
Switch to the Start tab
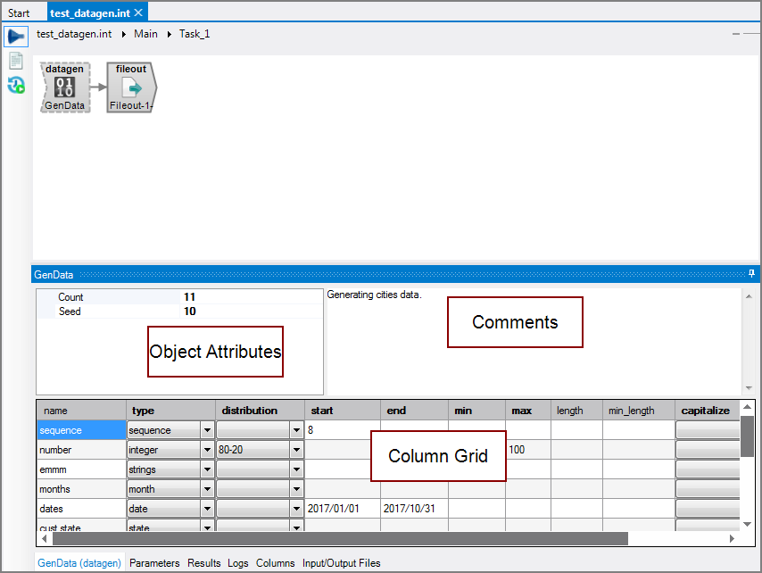(19, 12)
